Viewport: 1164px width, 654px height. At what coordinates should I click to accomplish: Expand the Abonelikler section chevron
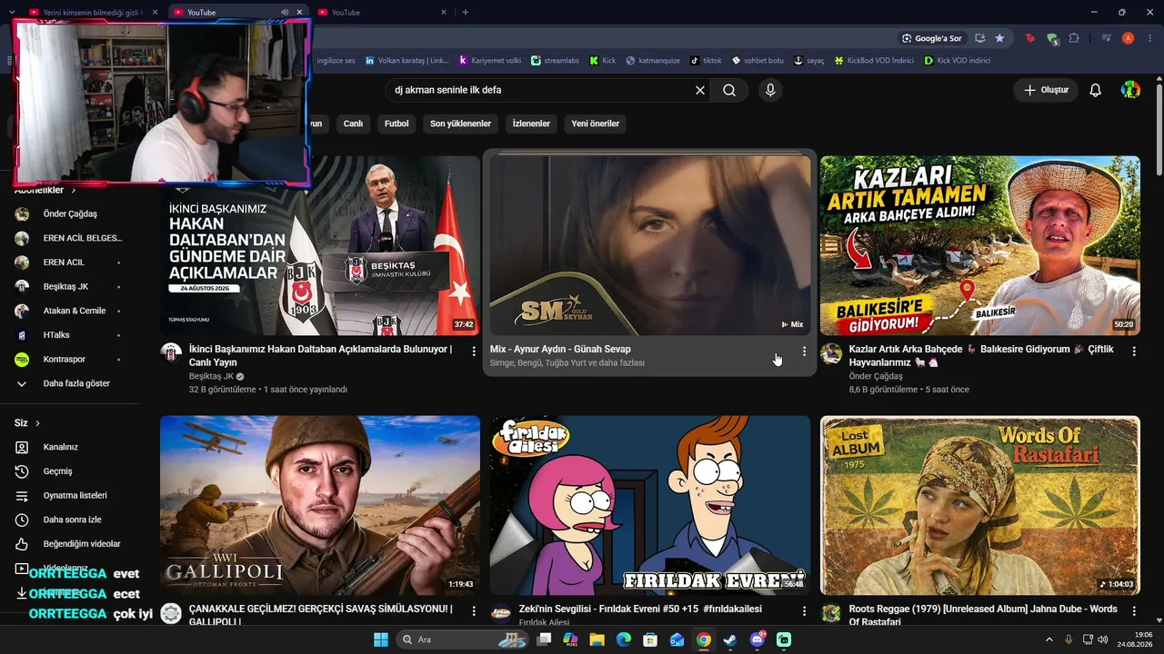(74, 190)
